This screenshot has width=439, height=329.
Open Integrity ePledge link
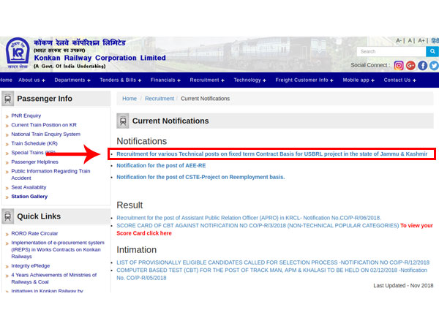[x=31, y=266]
